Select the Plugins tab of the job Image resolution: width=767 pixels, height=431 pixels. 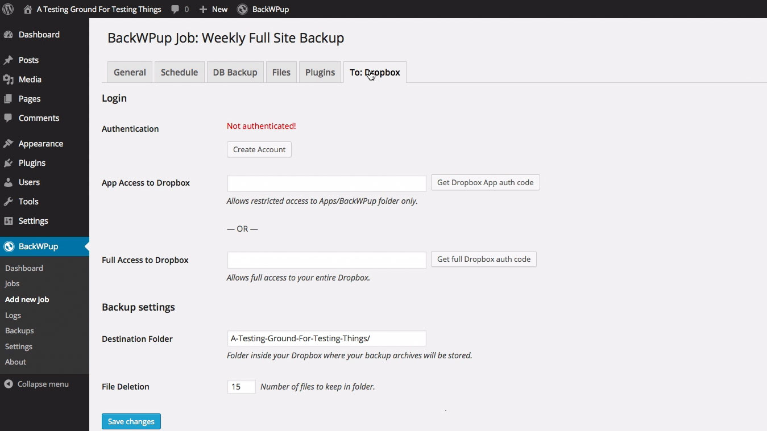tap(320, 72)
